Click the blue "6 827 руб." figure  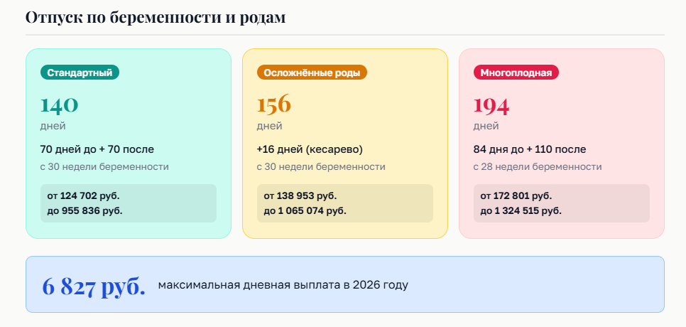coord(94,285)
